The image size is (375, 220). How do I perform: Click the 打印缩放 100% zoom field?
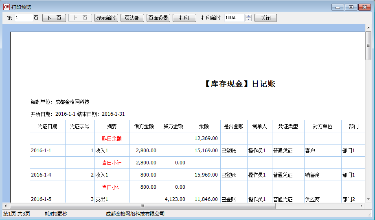click(x=234, y=18)
